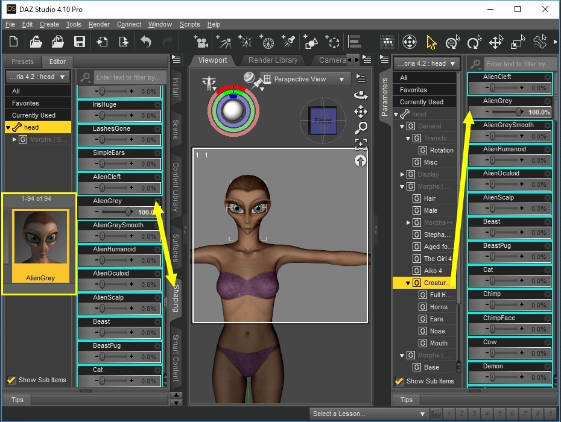Select All in the Shaping pane list
561x422 pixels.
pos(38,91)
